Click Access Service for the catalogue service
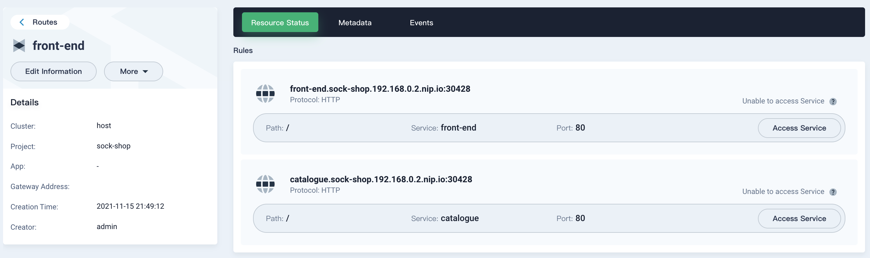 [799, 219]
